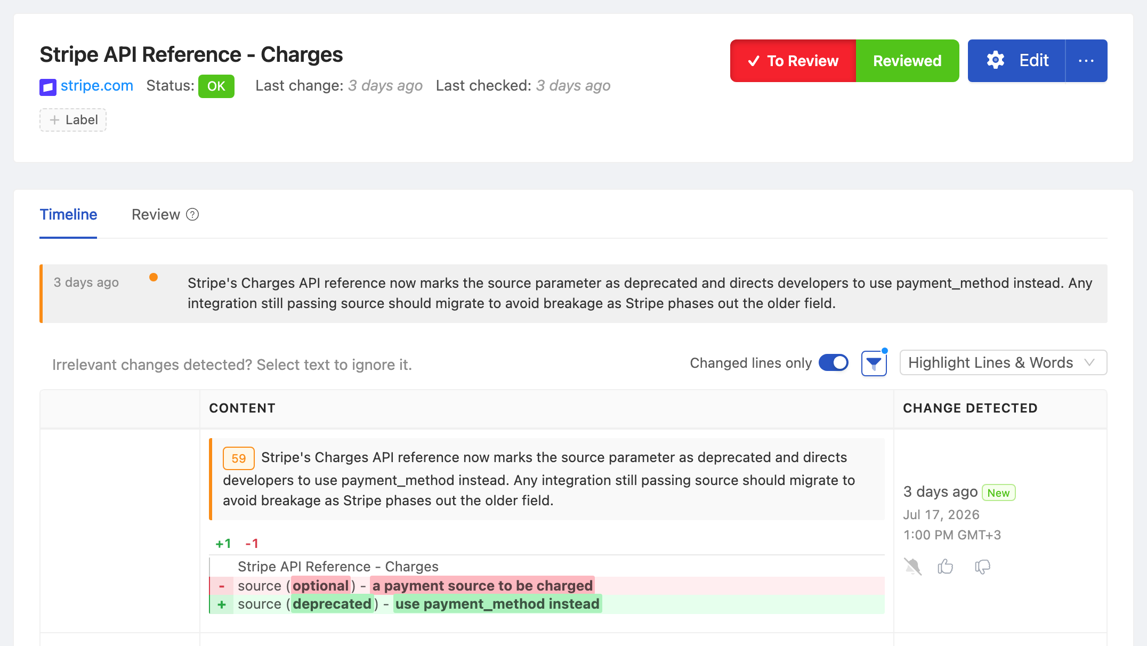Click the page title 'Stripe API Reference - Charges'
Screen dimensions: 1147x646
[191, 55]
